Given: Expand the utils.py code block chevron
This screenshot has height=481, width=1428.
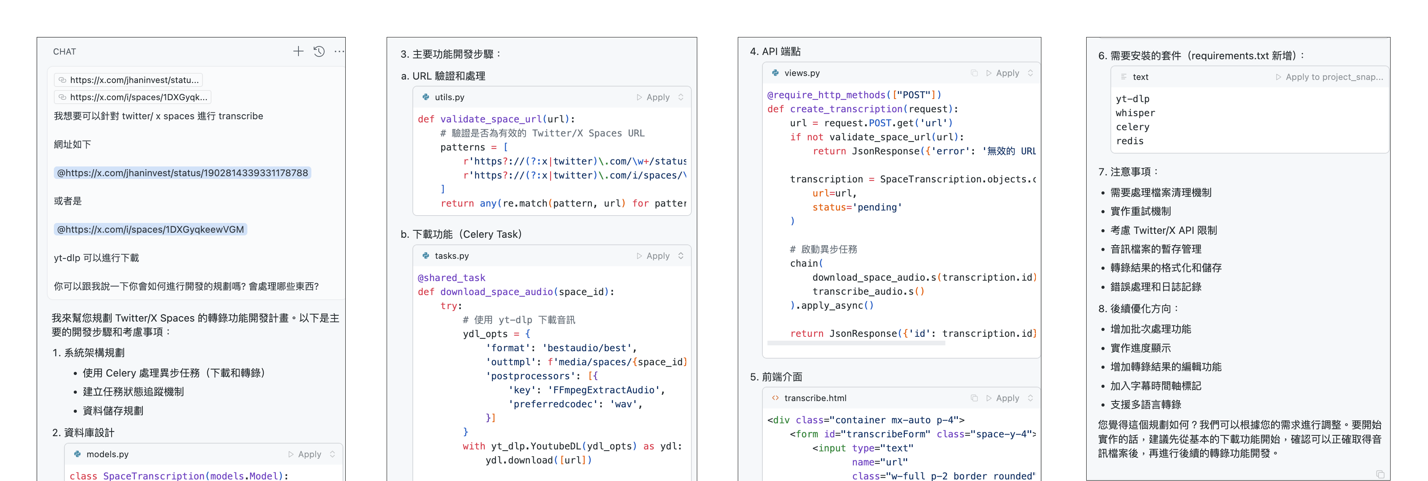Looking at the screenshot, I should 681,97.
